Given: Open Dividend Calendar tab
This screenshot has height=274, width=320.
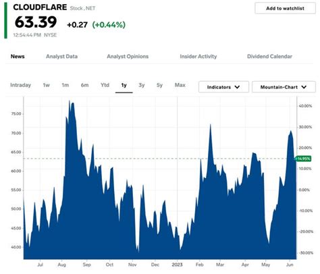Looking at the screenshot, I should point(269,57).
